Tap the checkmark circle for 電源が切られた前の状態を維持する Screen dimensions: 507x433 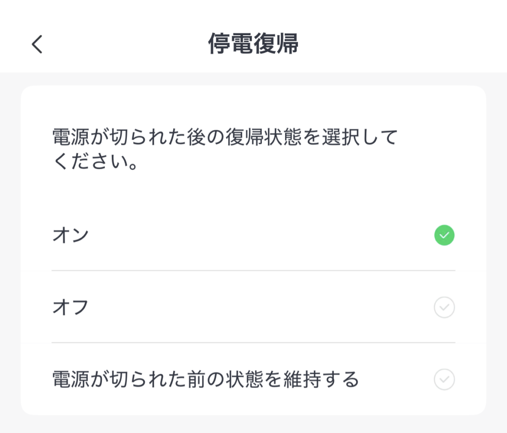(x=444, y=380)
